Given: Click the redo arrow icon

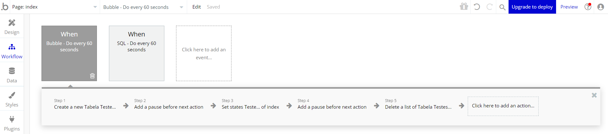Looking at the screenshot, I should (489, 7).
